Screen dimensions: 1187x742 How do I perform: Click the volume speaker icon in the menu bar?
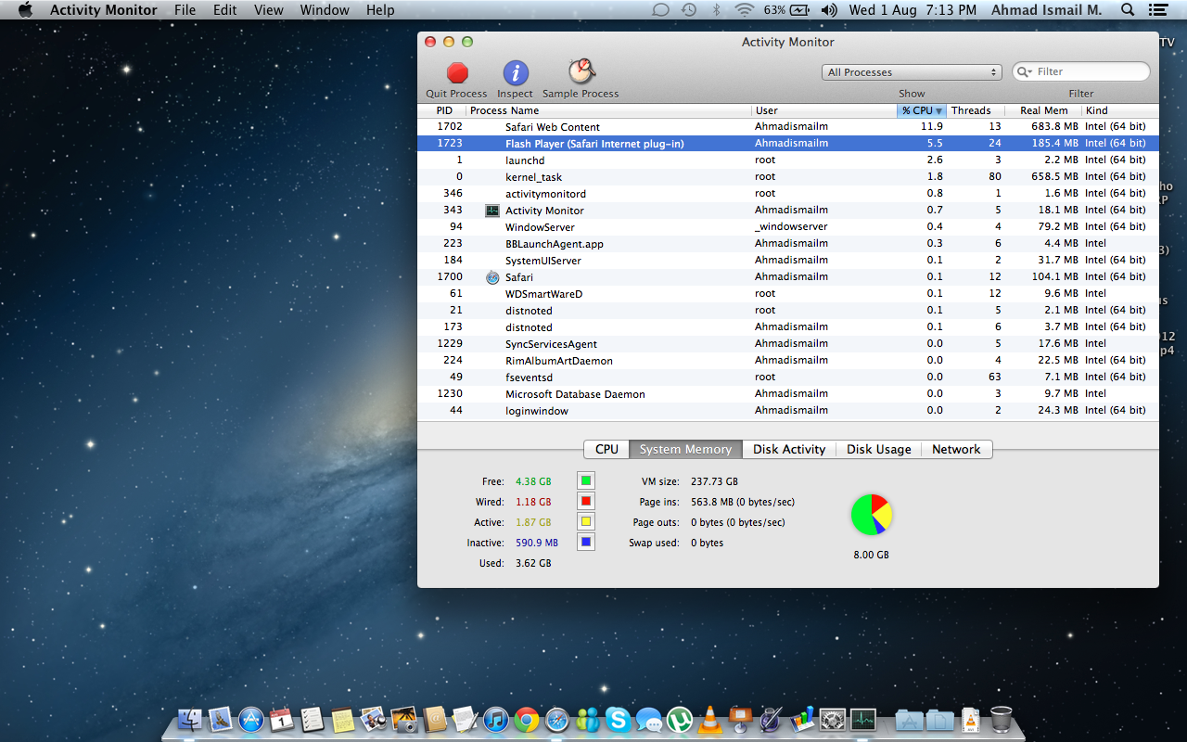point(829,10)
